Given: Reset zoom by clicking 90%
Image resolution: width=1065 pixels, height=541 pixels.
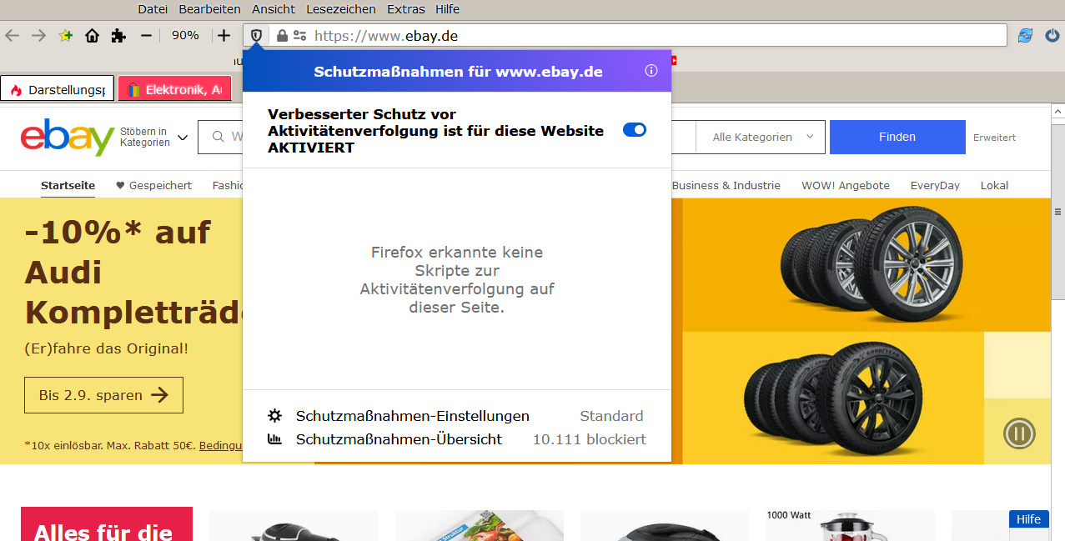Looking at the screenshot, I should 185,36.
